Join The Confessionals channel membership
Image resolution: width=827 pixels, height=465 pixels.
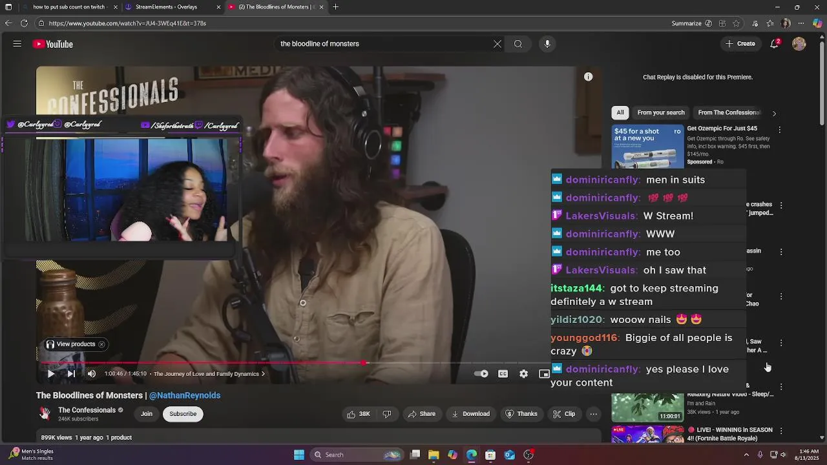coord(147,414)
